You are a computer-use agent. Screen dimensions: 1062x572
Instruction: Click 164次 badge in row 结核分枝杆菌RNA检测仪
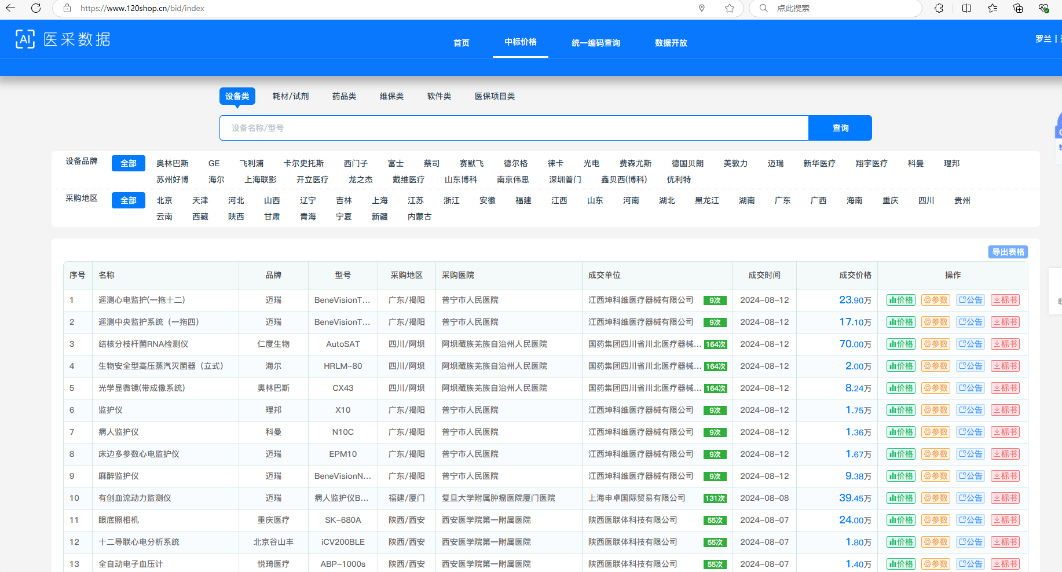pyautogui.click(x=715, y=344)
